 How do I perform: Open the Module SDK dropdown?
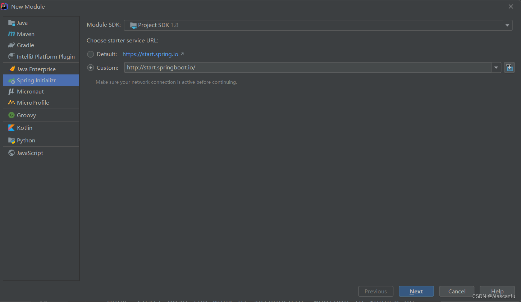[x=318, y=25]
